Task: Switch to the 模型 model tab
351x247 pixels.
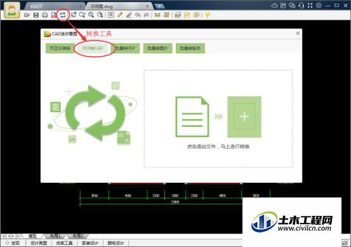Action: (32, 236)
